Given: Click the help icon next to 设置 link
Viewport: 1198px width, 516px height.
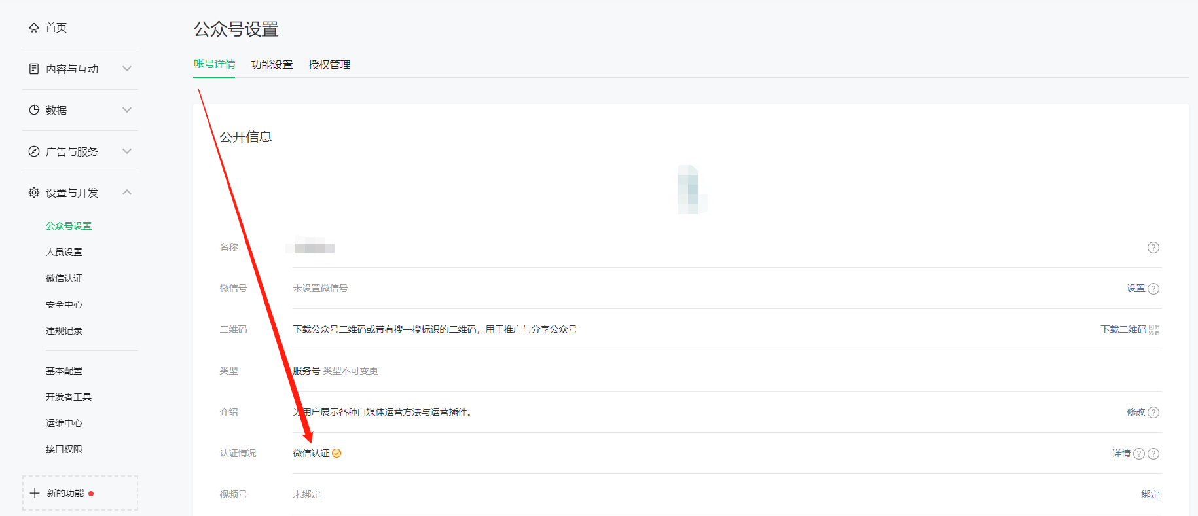Looking at the screenshot, I should pyautogui.click(x=1153, y=289).
